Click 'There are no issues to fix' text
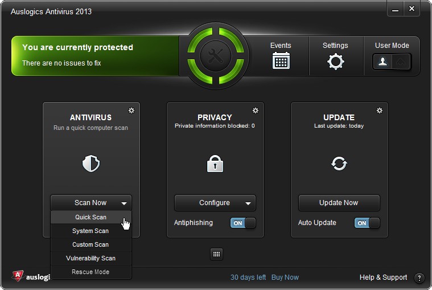432x290 pixels. 61,63
